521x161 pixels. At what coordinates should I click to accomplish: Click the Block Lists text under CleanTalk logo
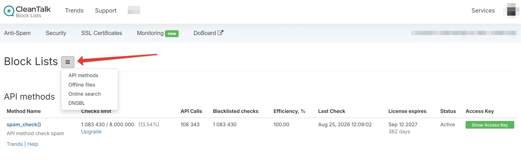(28, 16)
